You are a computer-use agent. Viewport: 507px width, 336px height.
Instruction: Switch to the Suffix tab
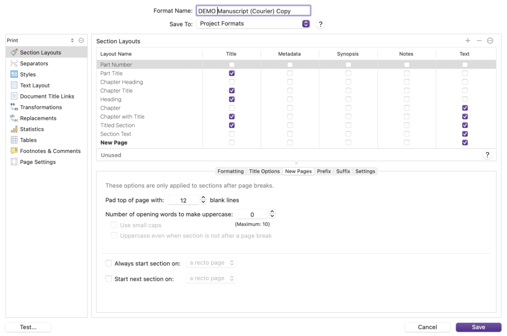[343, 171]
